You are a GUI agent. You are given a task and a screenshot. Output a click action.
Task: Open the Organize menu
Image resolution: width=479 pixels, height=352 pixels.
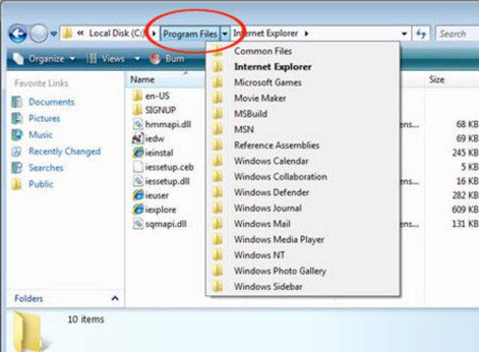click(44, 58)
